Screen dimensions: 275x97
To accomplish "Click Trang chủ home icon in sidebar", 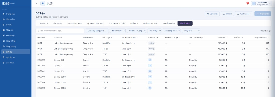I will [4, 14].
